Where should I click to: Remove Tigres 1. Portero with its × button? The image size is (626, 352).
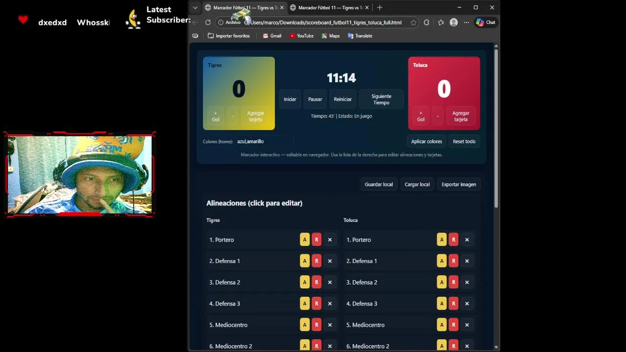(330, 240)
